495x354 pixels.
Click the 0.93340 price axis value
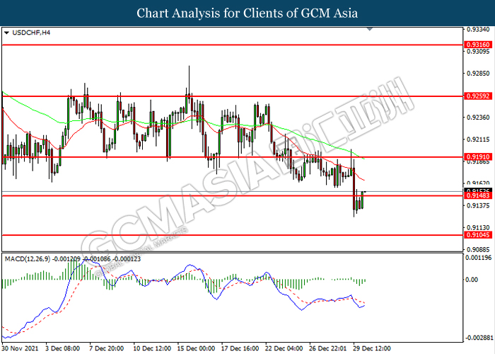(x=478, y=30)
